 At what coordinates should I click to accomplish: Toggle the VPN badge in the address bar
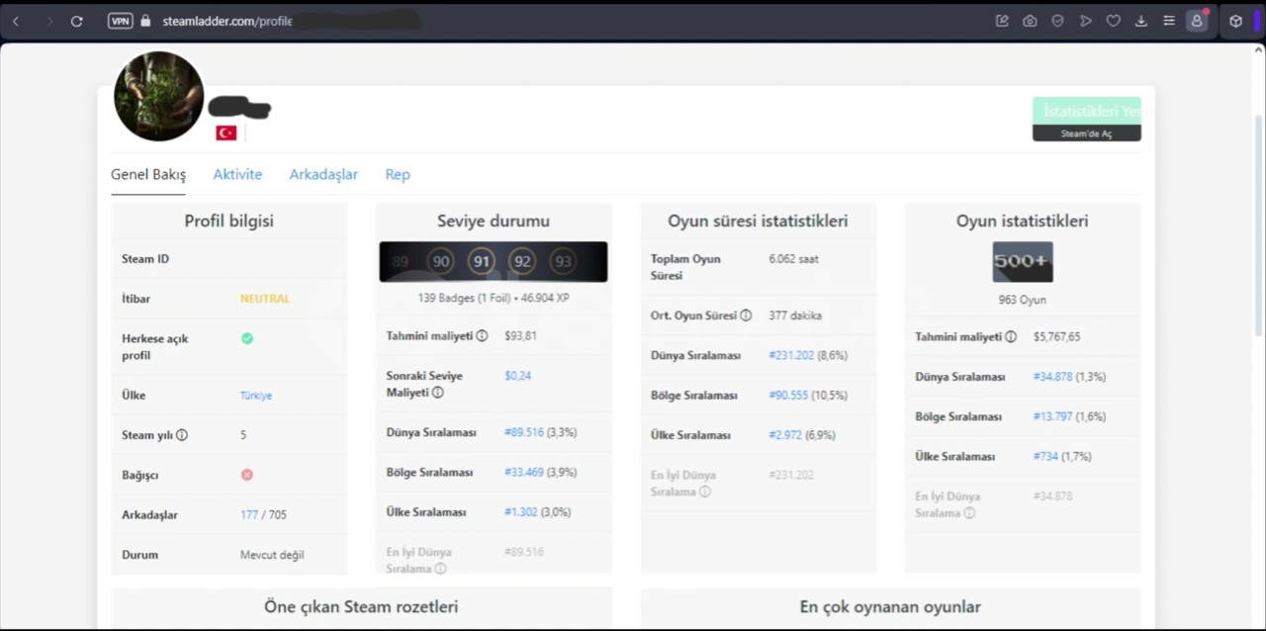point(120,21)
